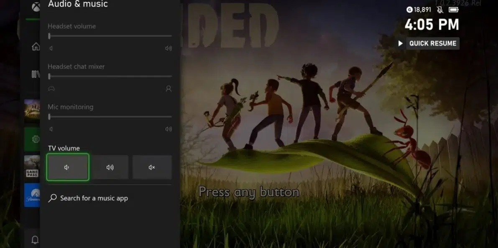Screen dimensions: 498x248
Task: Click the Headset chat mixer label
Action: coord(76,67)
